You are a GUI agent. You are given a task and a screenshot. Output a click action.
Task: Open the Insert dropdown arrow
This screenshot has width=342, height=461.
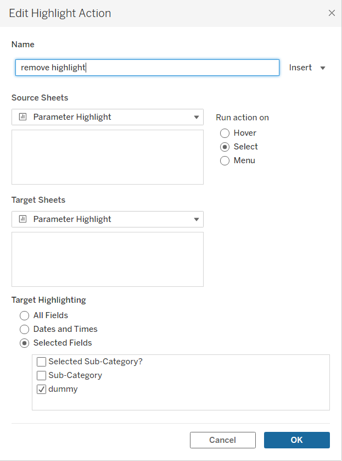click(323, 68)
